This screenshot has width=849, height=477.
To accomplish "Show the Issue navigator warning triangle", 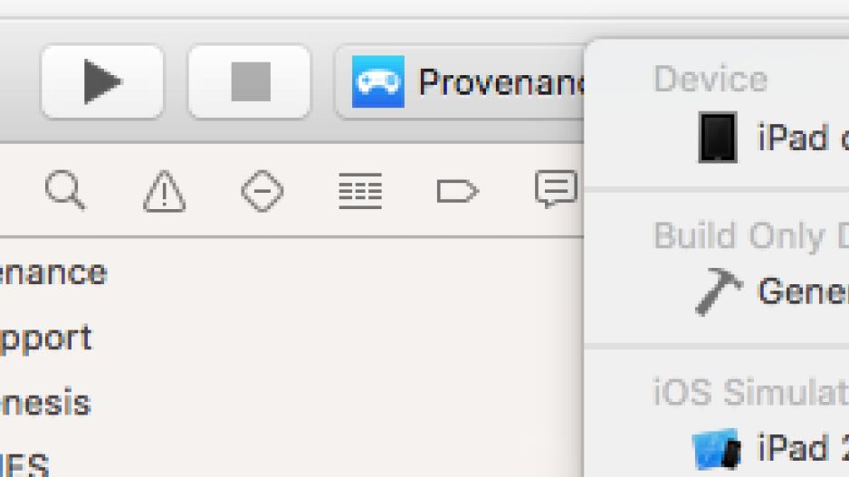I will 165,191.
